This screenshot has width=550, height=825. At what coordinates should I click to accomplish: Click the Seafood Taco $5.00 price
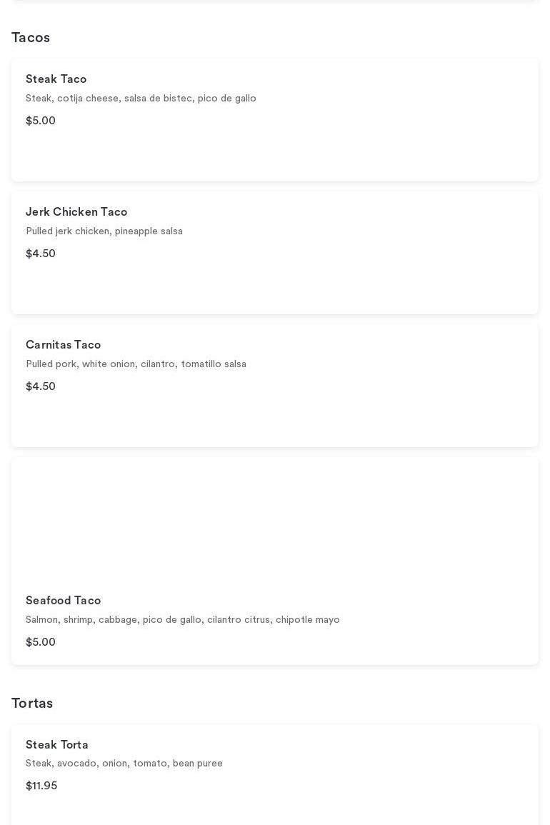[x=41, y=642]
